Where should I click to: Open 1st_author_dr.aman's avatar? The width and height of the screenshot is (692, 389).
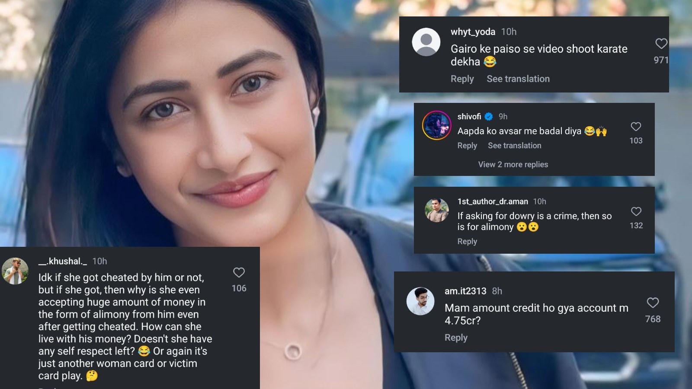436,210
